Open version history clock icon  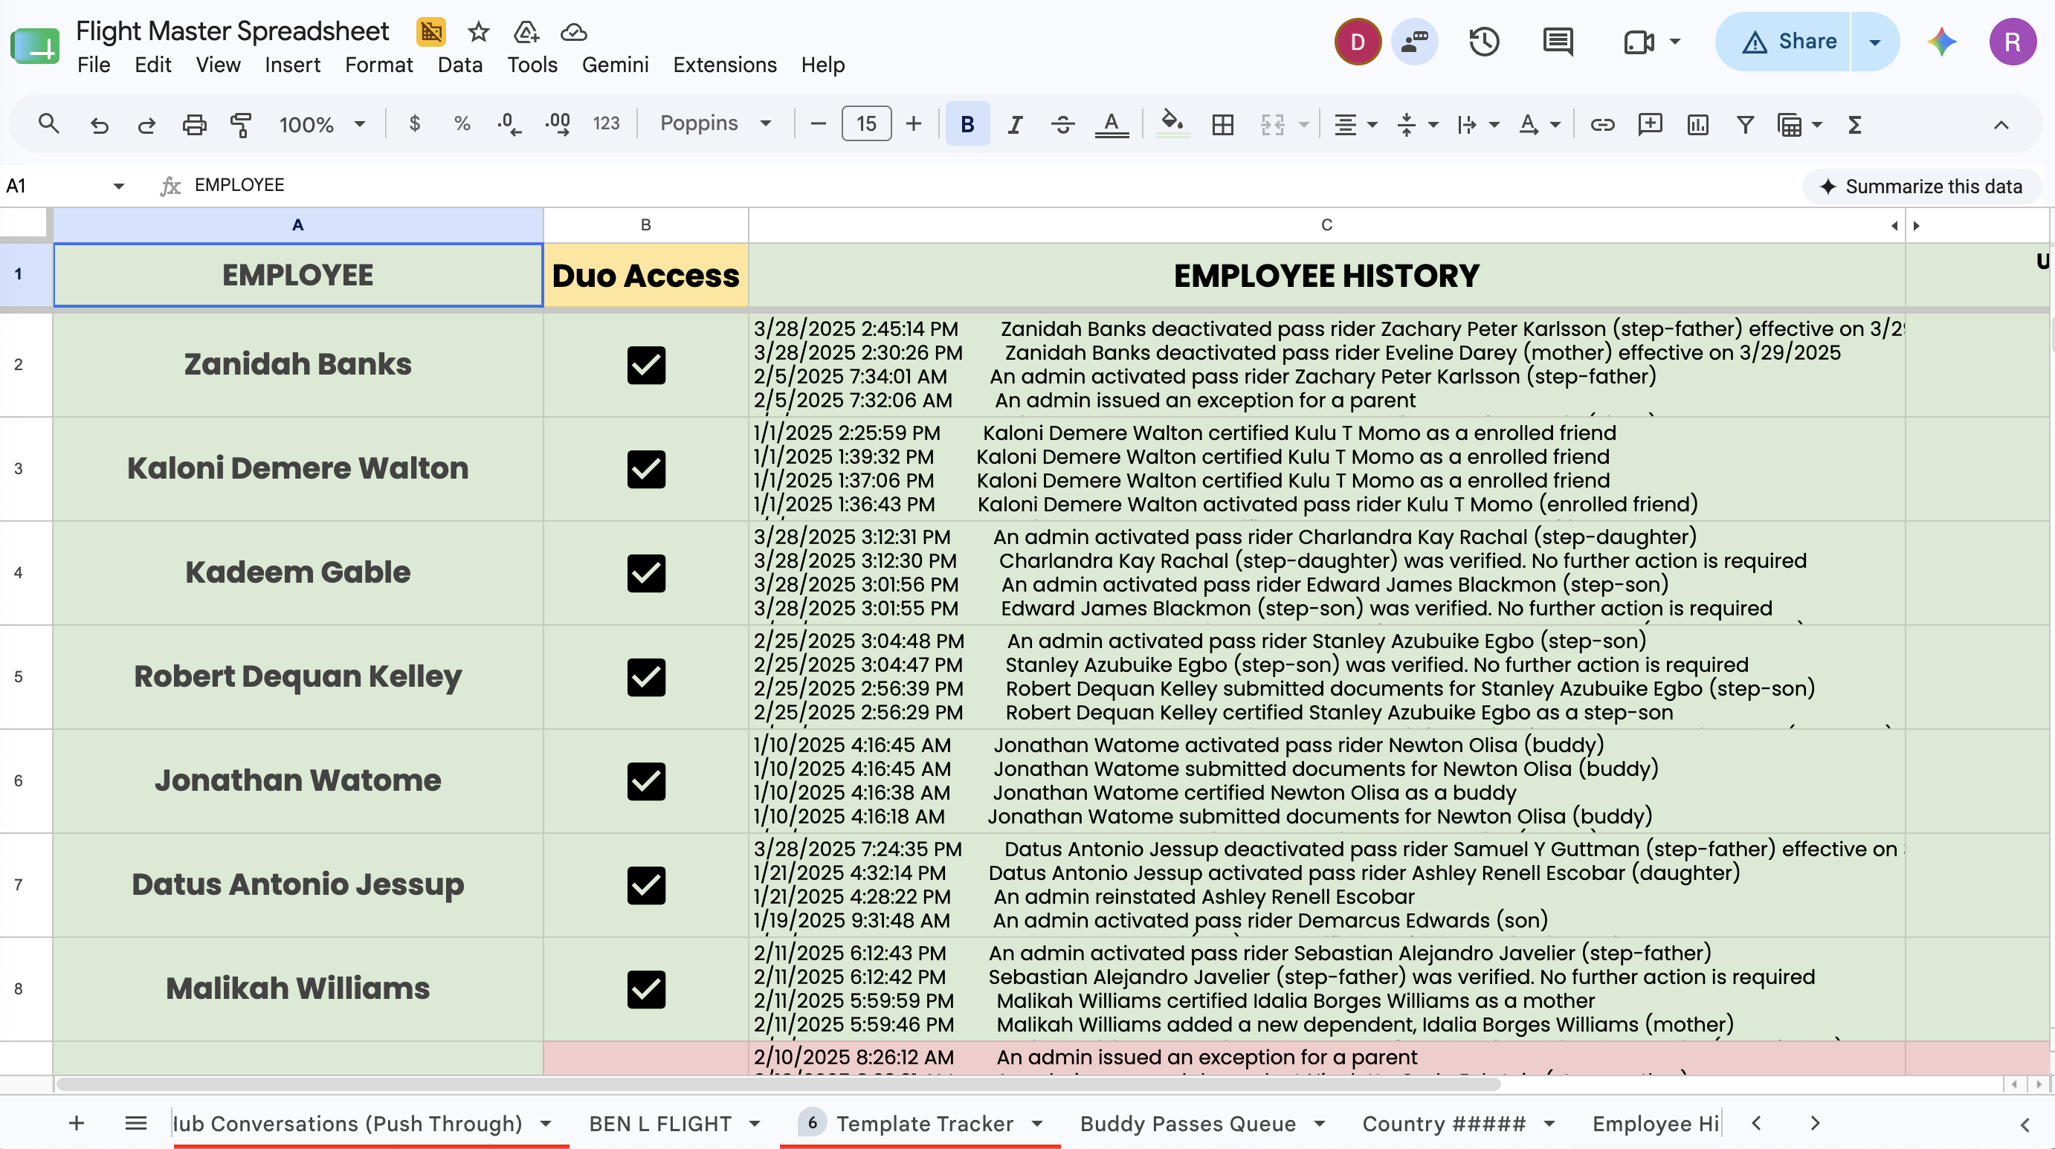(1484, 42)
